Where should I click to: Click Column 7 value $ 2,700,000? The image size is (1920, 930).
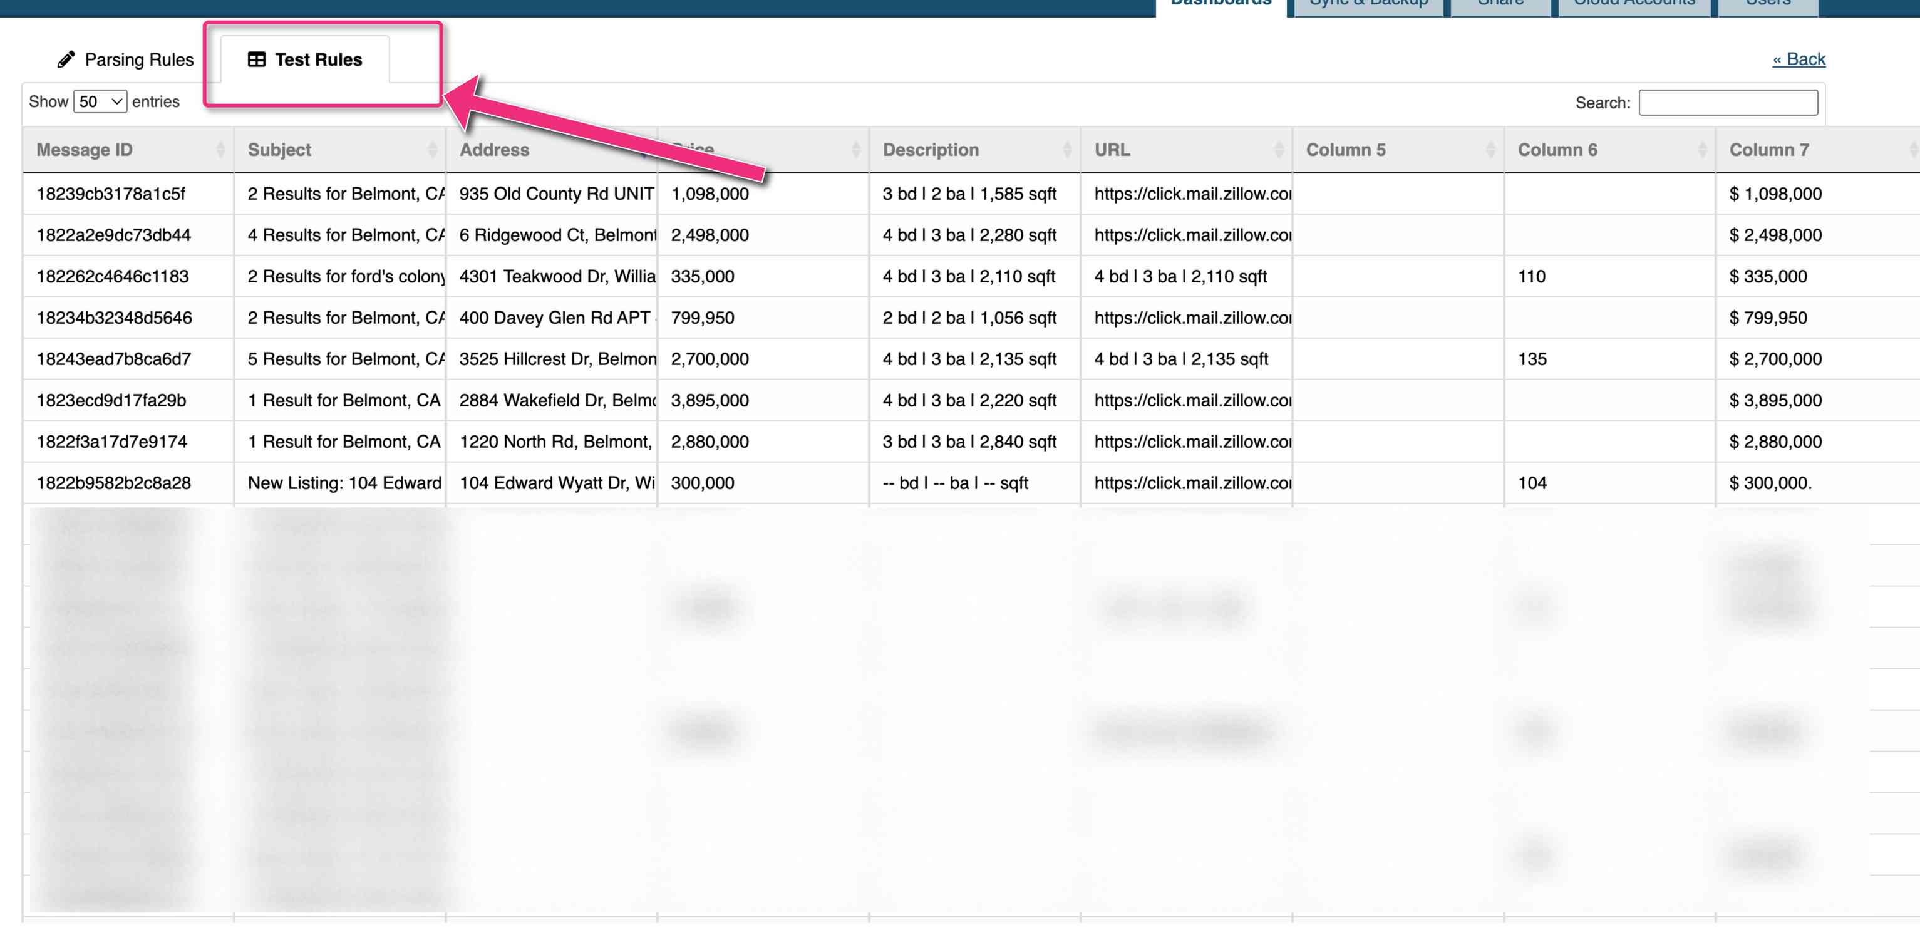(x=1775, y=359)
